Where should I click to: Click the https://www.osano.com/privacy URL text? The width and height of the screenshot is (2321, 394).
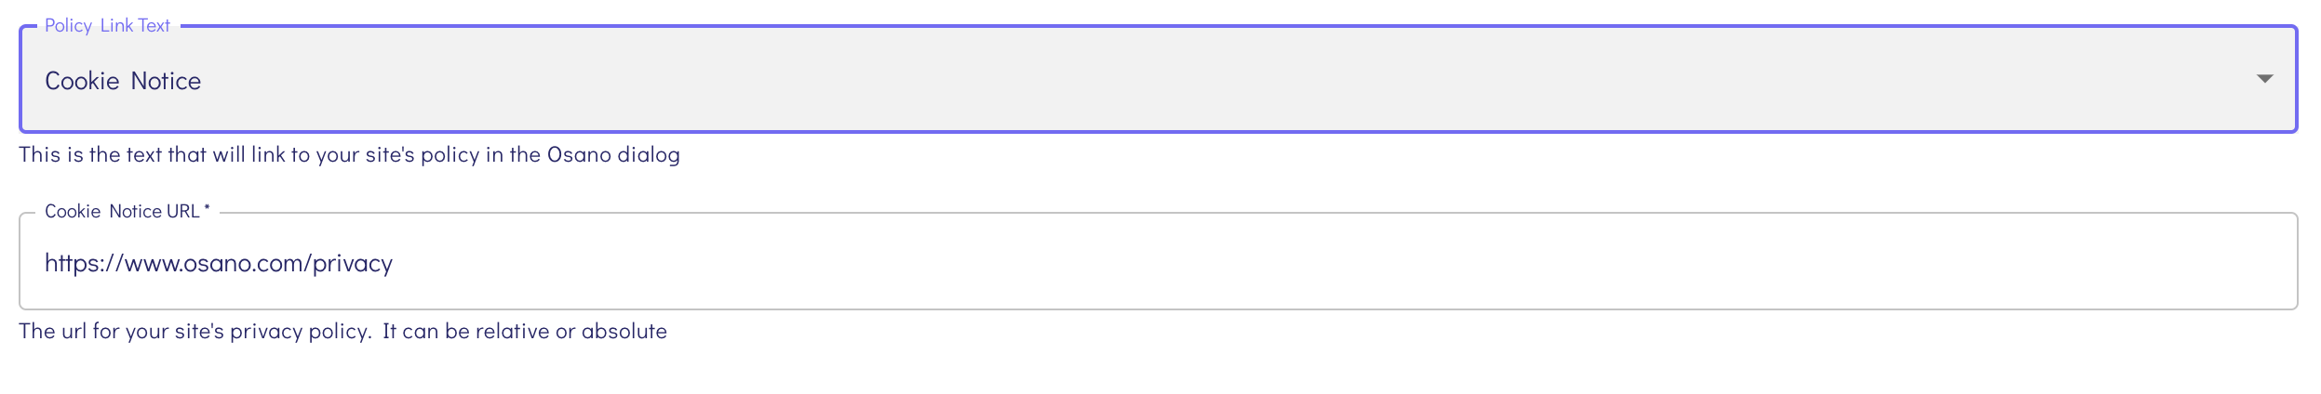[x=219, y=264]
